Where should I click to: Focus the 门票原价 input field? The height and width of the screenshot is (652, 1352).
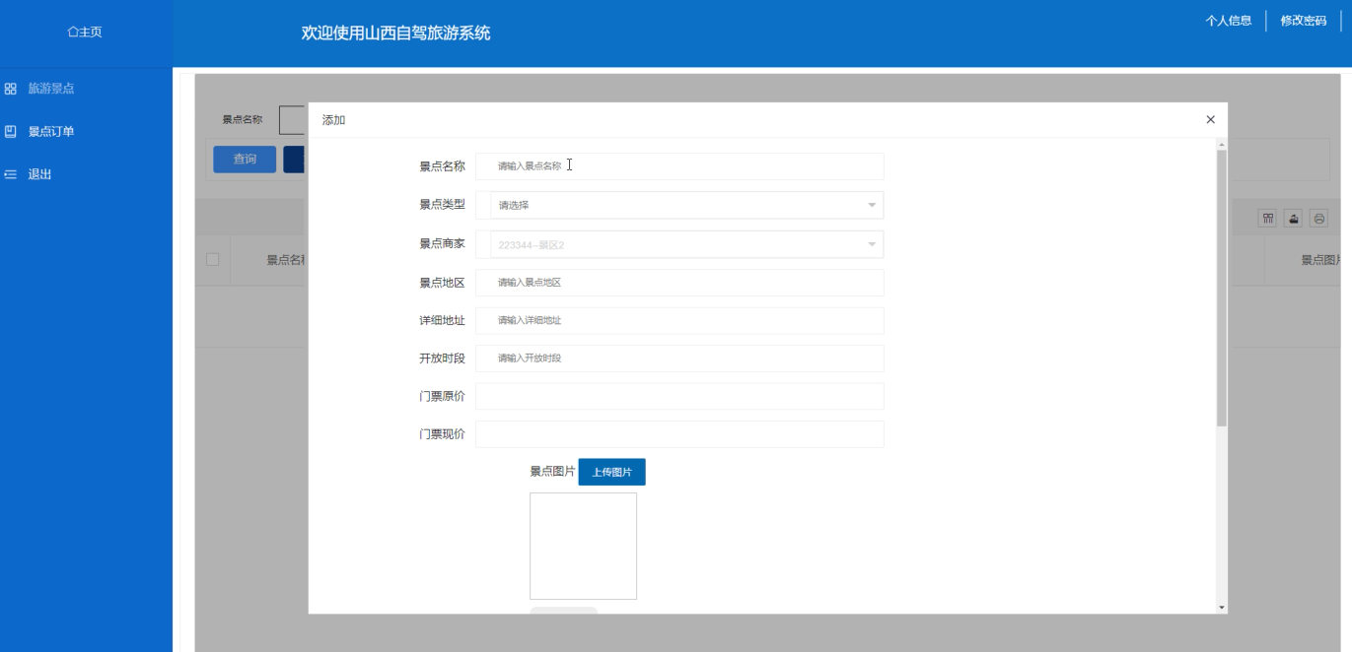click(679, 396)
